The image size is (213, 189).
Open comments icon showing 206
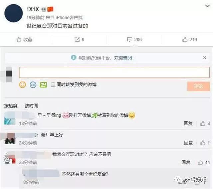tap(134, 40)
